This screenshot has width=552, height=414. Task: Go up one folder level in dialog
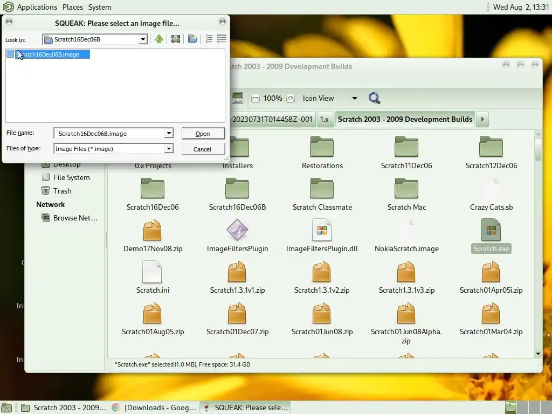tap(159, 39)
